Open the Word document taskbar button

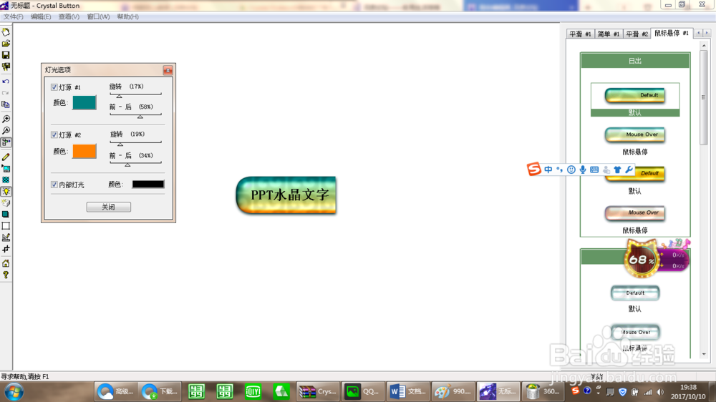(x=407, y=391)
